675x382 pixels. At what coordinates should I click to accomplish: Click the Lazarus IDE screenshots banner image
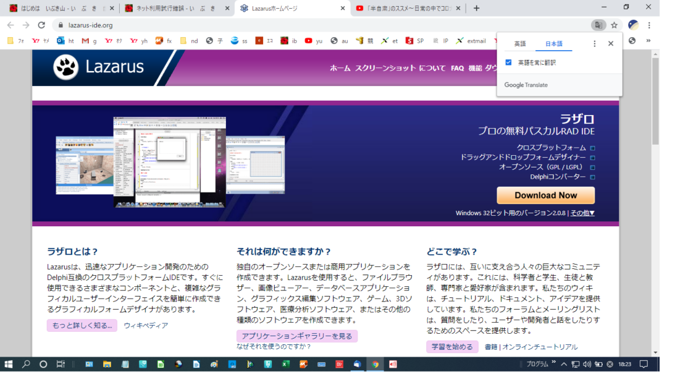point(170,163)
